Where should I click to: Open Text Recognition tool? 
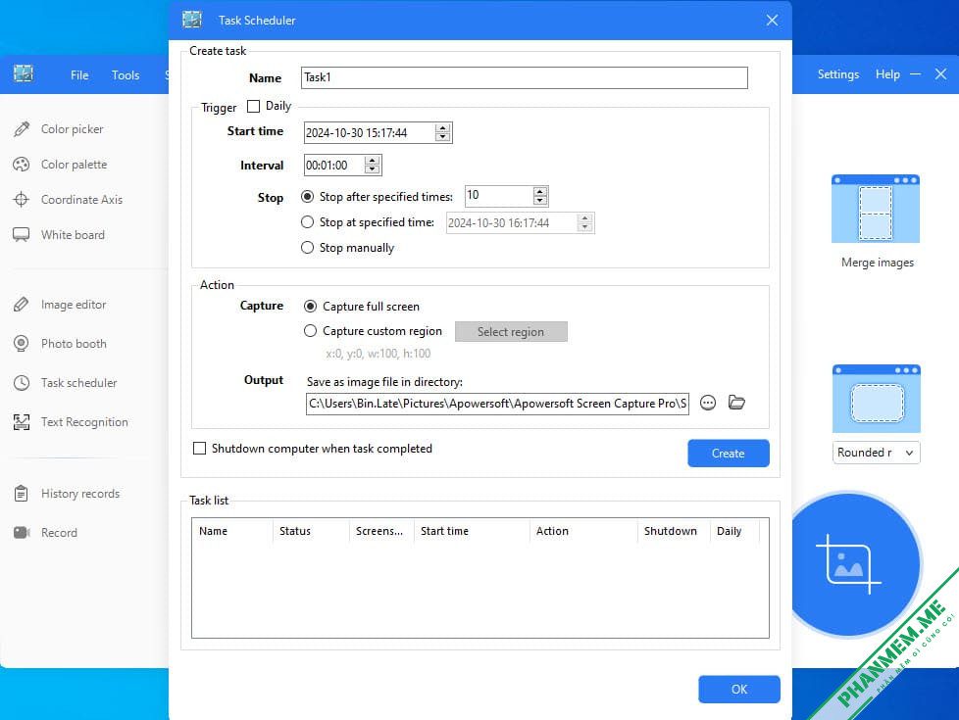click(x=71, y=422)
